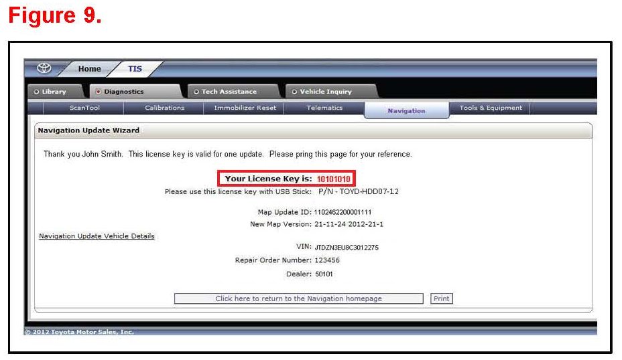This screenshot has height=360, width=622.
Task: Click the highlighted Navigation sub-tab
Action: [x=406, y=110]
